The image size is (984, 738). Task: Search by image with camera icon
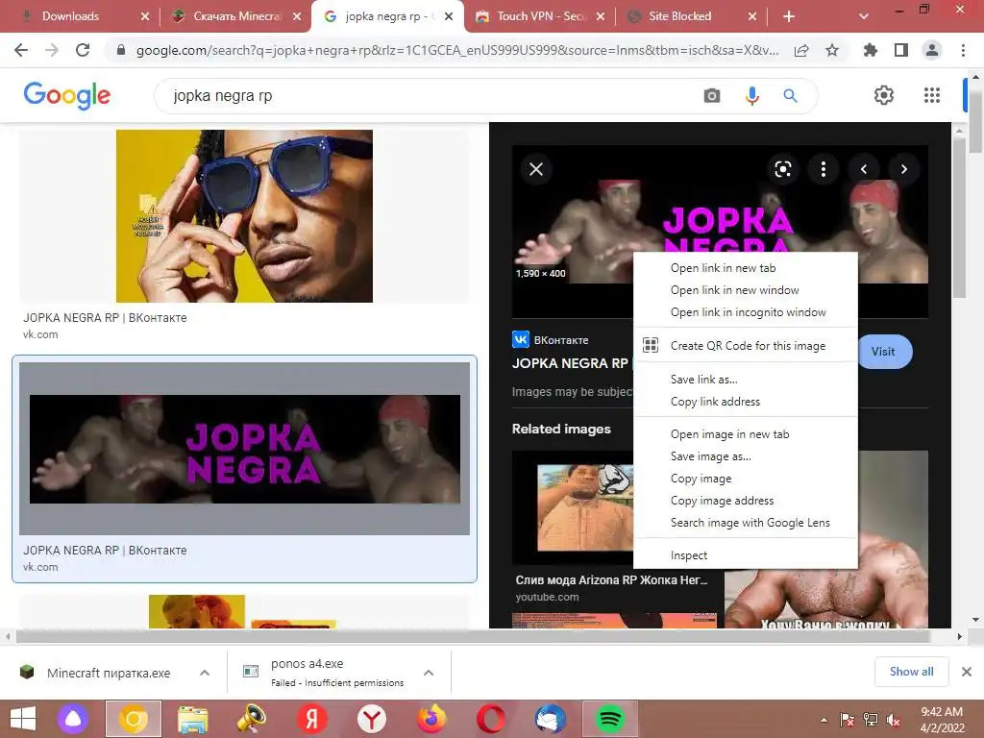tap(712, 96)
